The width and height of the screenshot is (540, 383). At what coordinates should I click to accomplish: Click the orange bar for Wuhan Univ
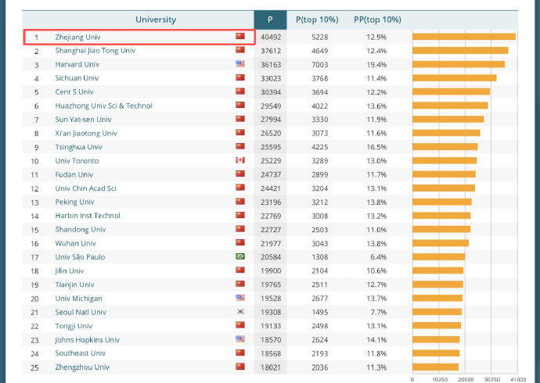(440, 243)
